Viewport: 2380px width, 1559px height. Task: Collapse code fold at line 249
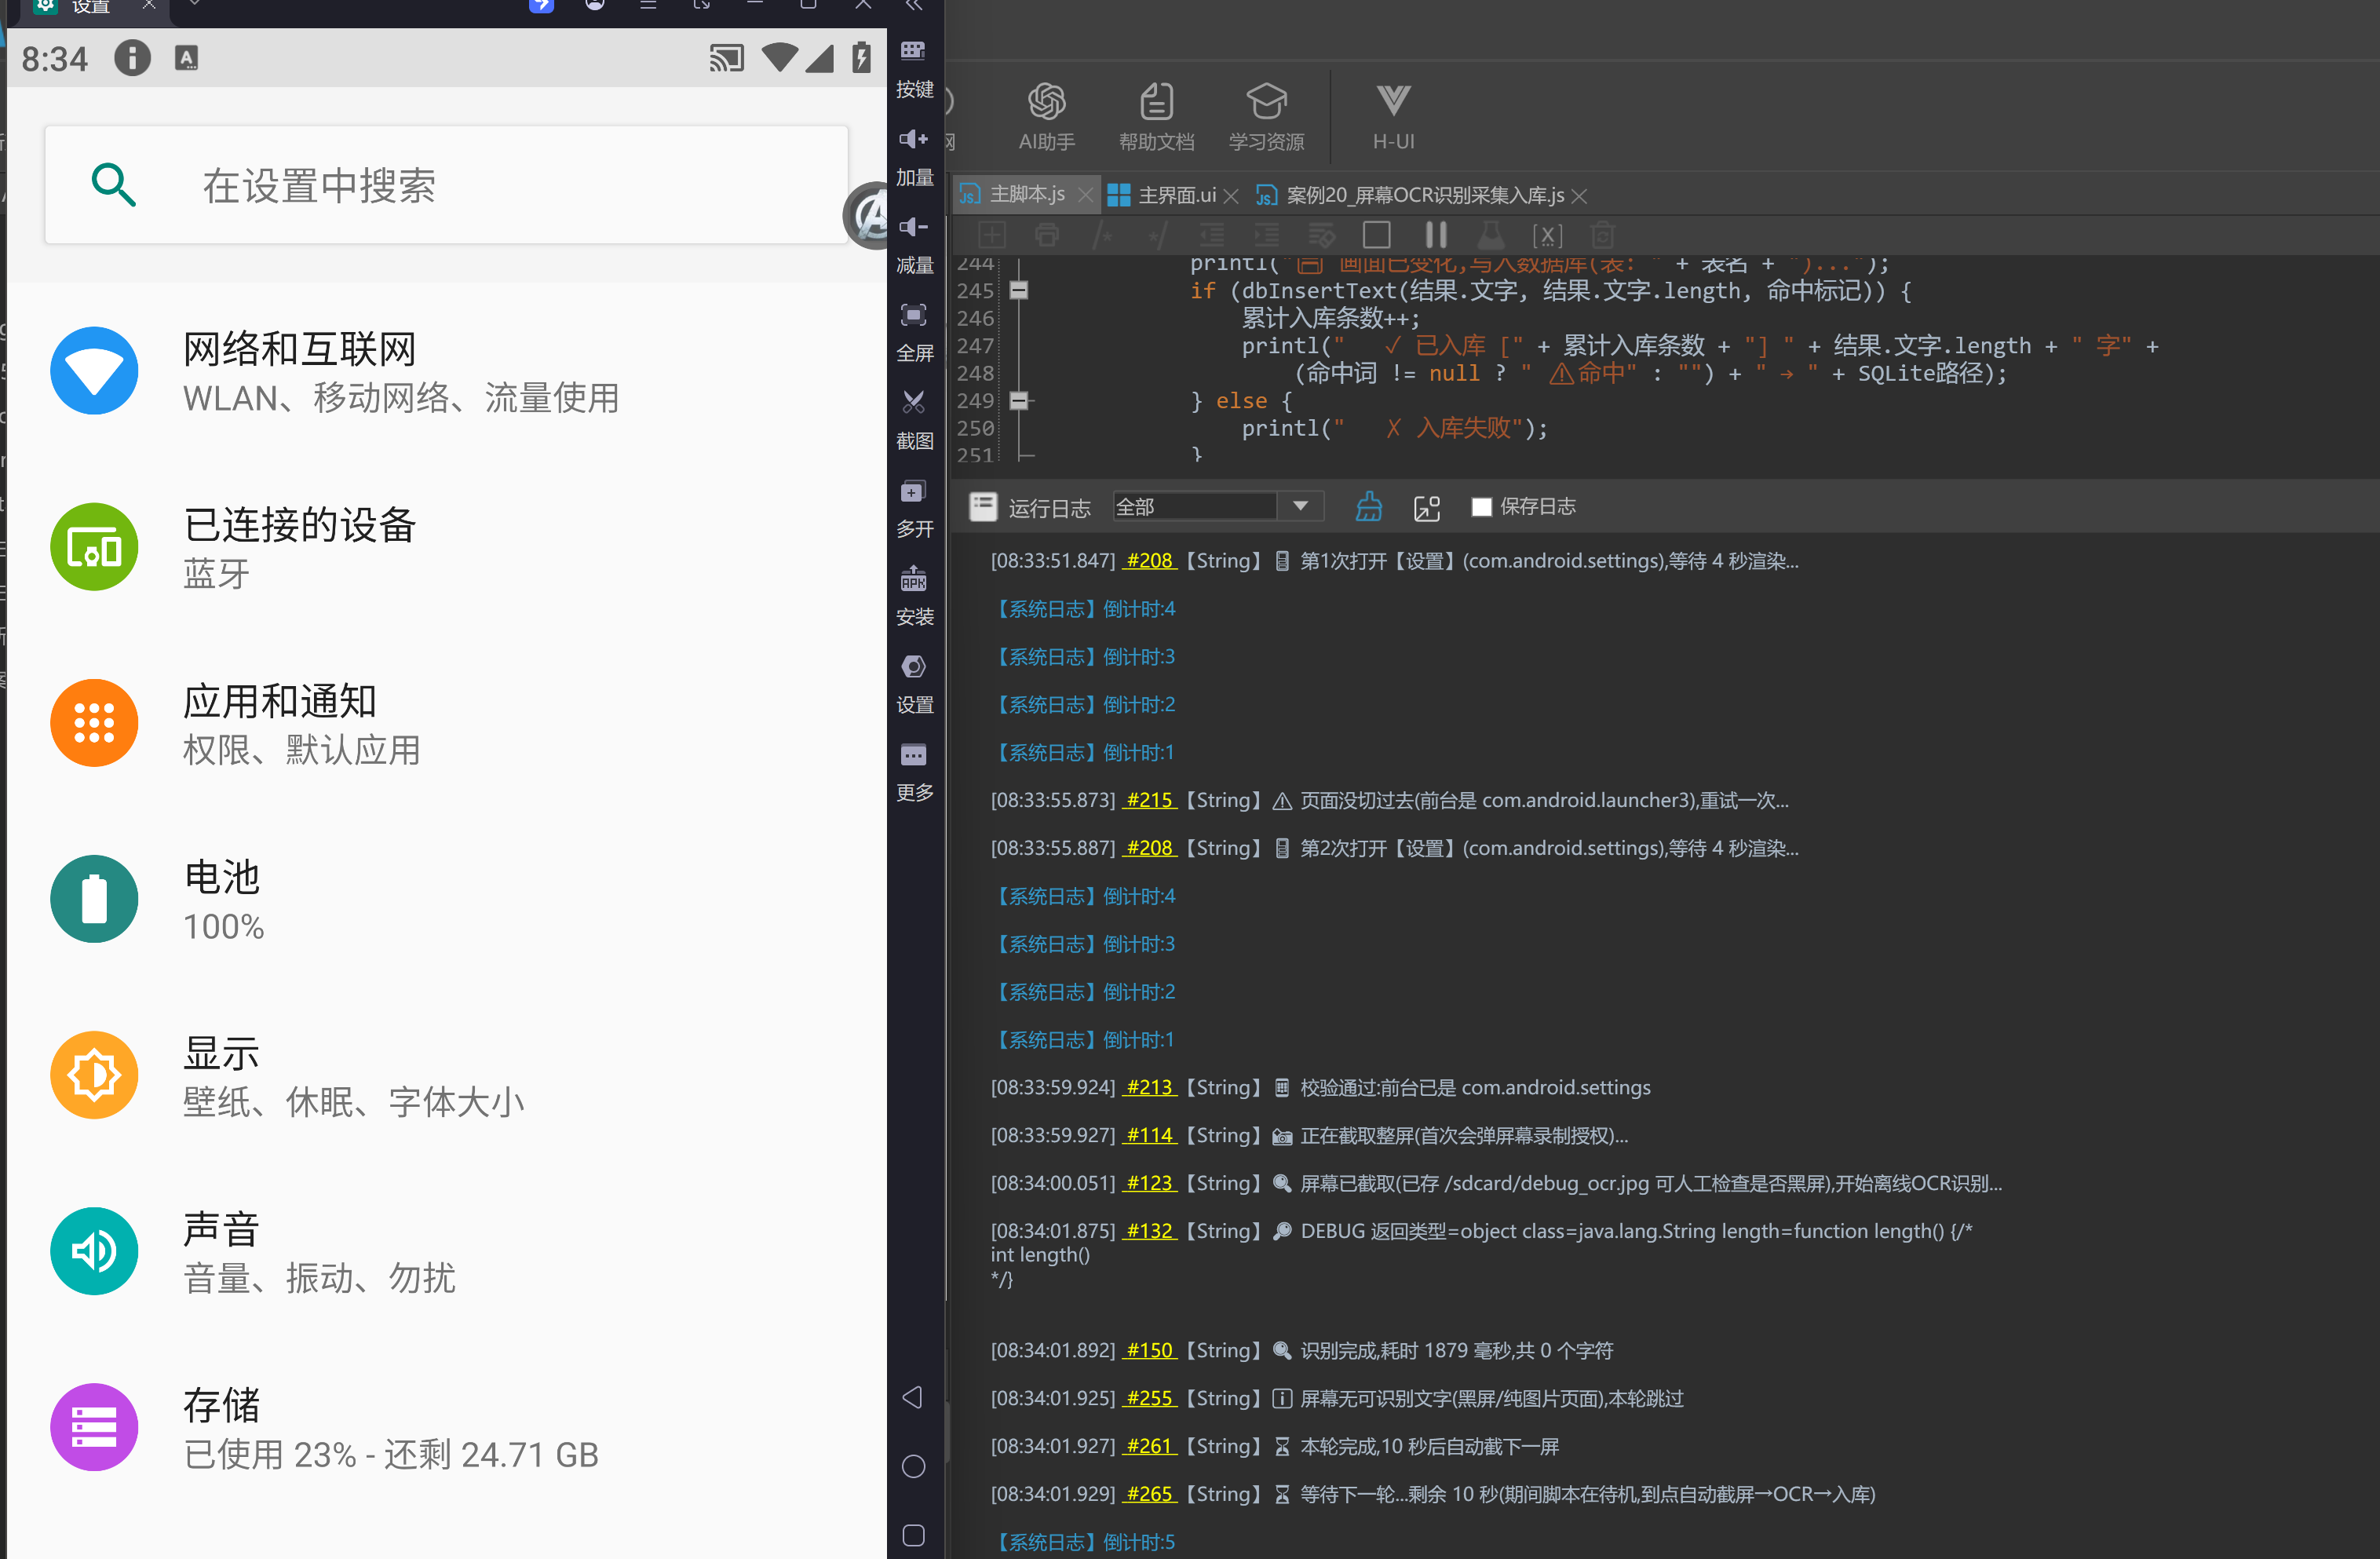(1019, 401)
